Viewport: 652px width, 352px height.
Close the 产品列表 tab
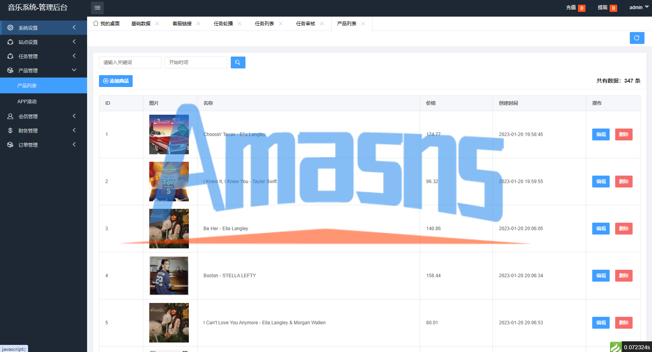[x=363, y=24]
